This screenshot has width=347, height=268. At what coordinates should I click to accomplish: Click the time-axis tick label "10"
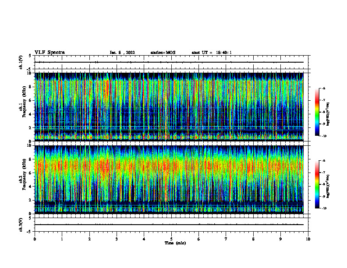[308, 239]
